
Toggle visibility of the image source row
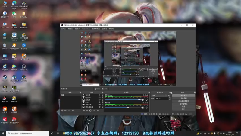(99, 100)
